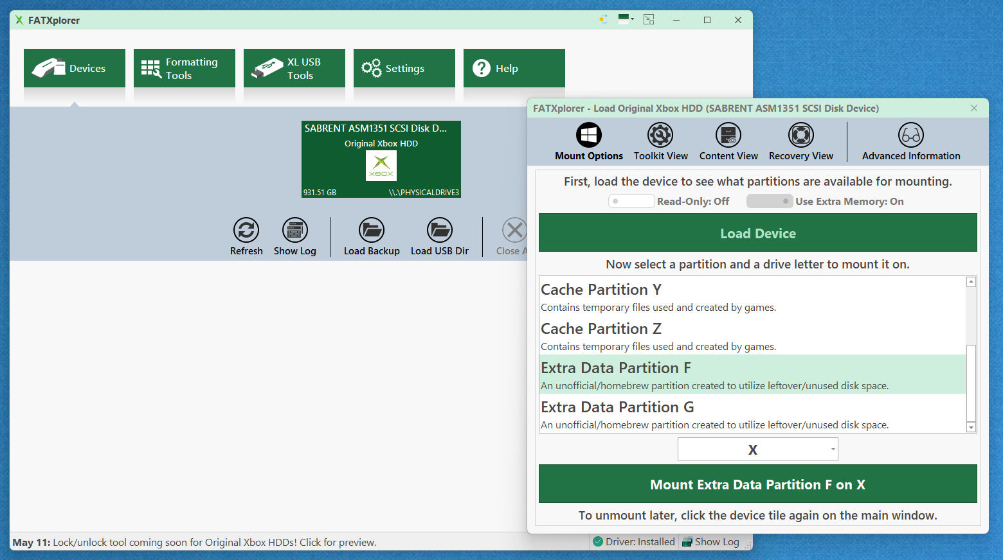This screenshot has width=1003, height=560.
Task: Click the Refresh icon
Action: point(246,230)
